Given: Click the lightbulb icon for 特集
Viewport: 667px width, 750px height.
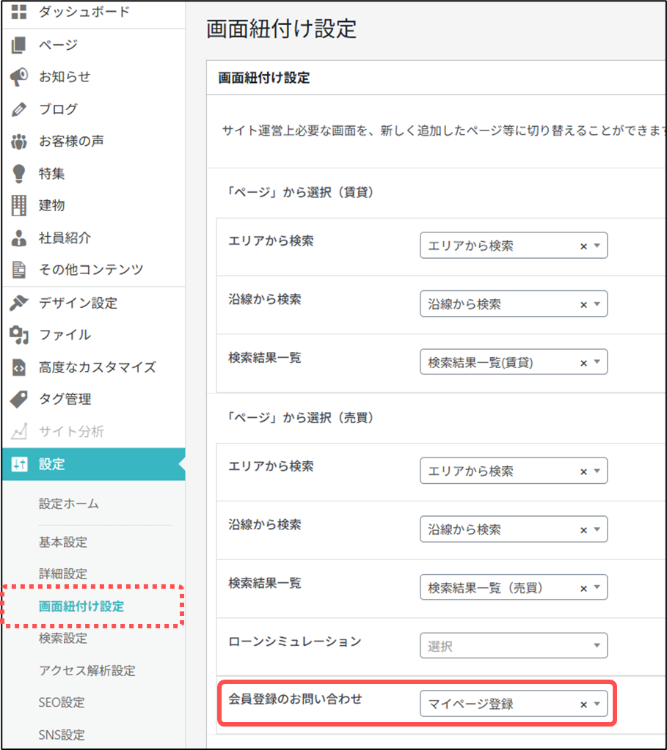Looking at the screenshot, I should click(19, 174).
